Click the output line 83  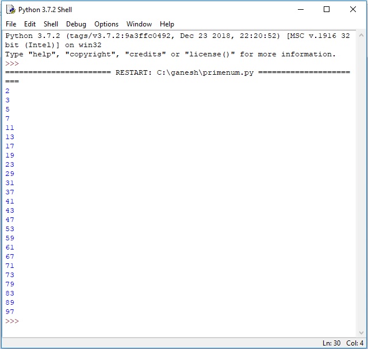tap(10, 293)
